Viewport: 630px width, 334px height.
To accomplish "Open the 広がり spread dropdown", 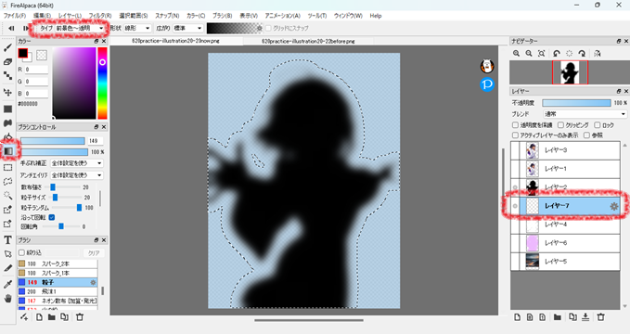I will 187,28.
